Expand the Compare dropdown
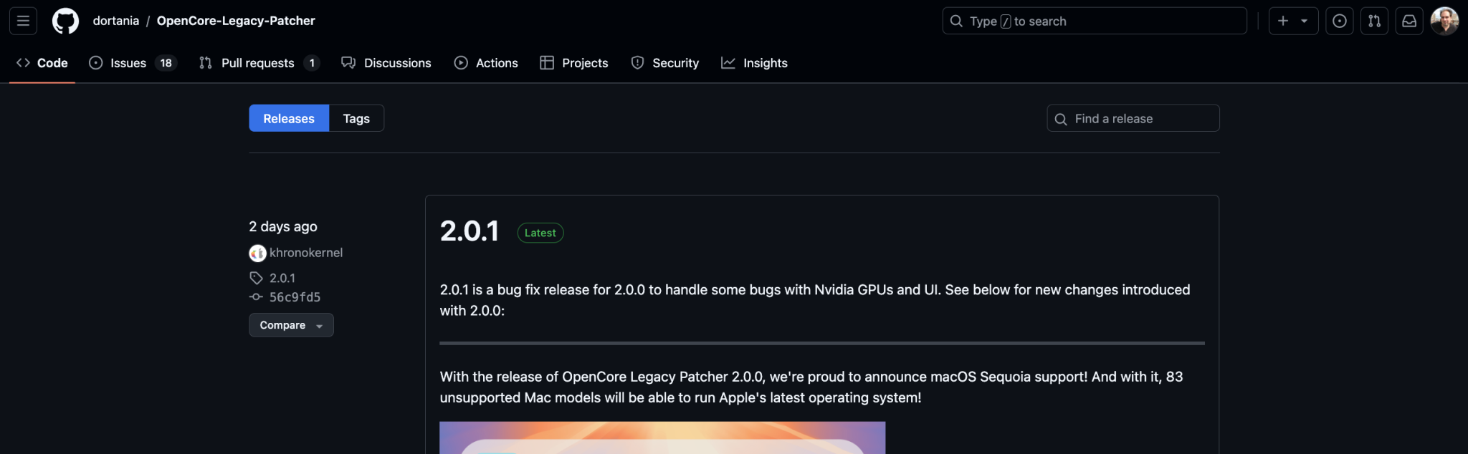The width and height of the screenshot is (1468, 454). pyautogui.click(x=291, y=325)
